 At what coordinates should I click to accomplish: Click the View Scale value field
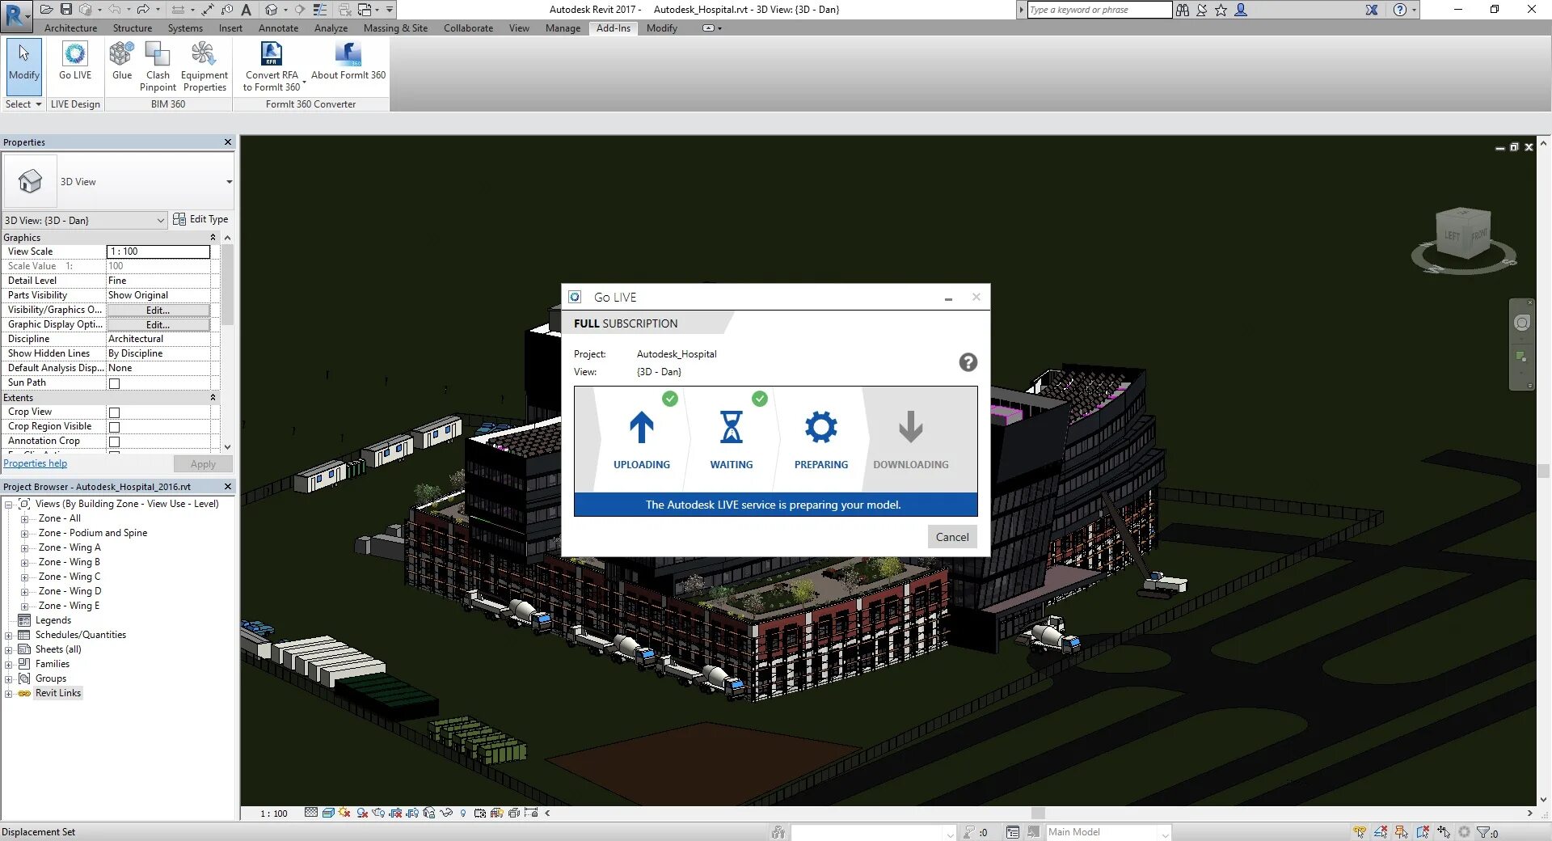tap(158, 251)
